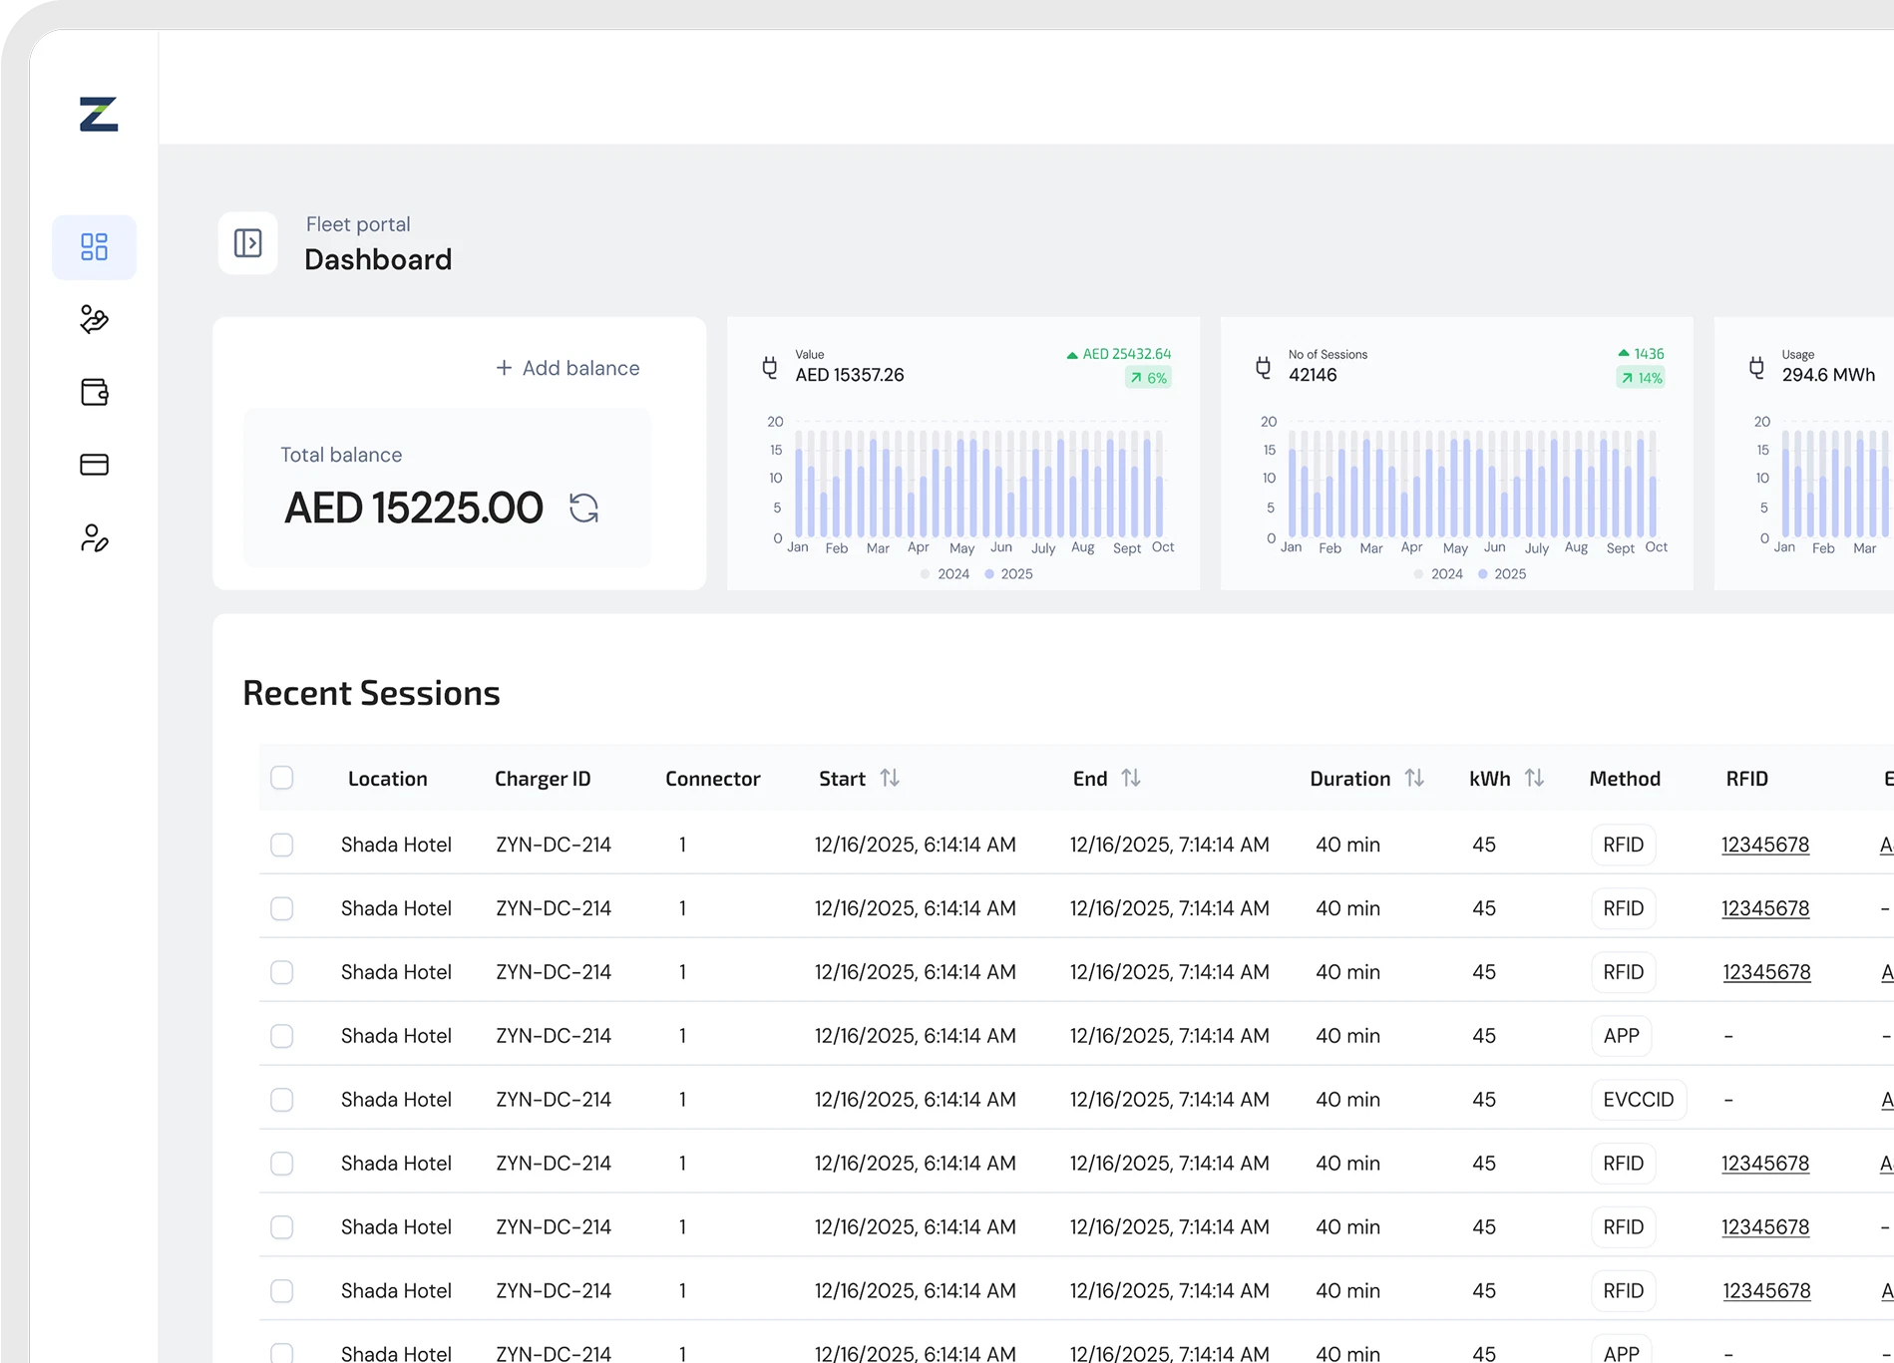Open RFID link 12345678 in second row
Image resolution: width=1894 pixels, height=1363 pixels.
(1765, 908)
